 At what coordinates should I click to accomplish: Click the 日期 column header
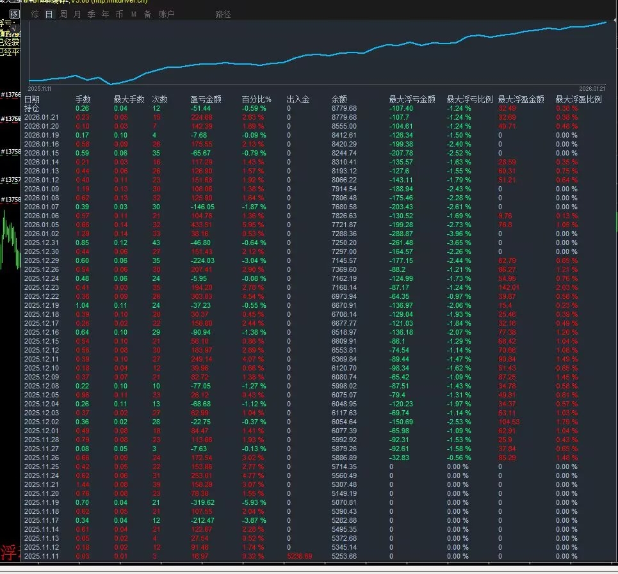(32, 99)
